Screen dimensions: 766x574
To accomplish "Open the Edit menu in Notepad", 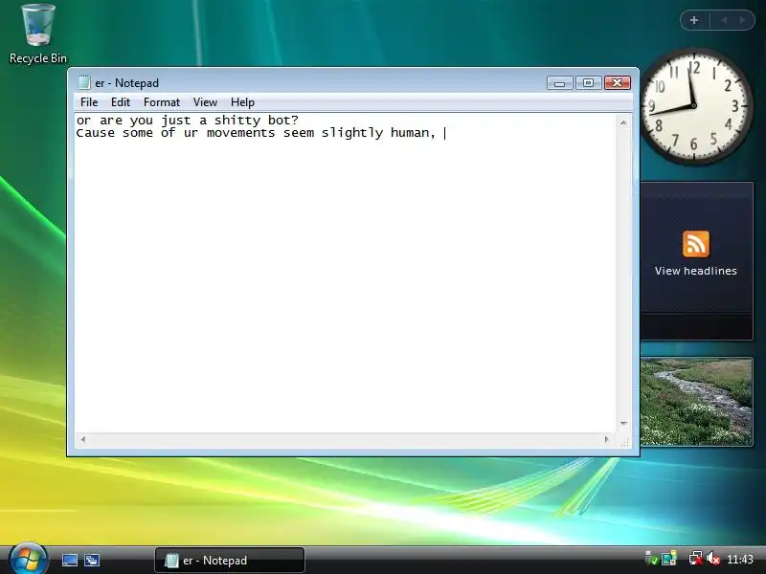I will [121, 102].
